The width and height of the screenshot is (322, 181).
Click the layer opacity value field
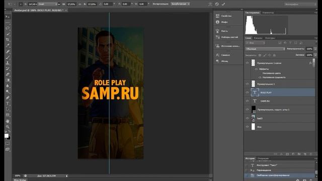(309, 49)
